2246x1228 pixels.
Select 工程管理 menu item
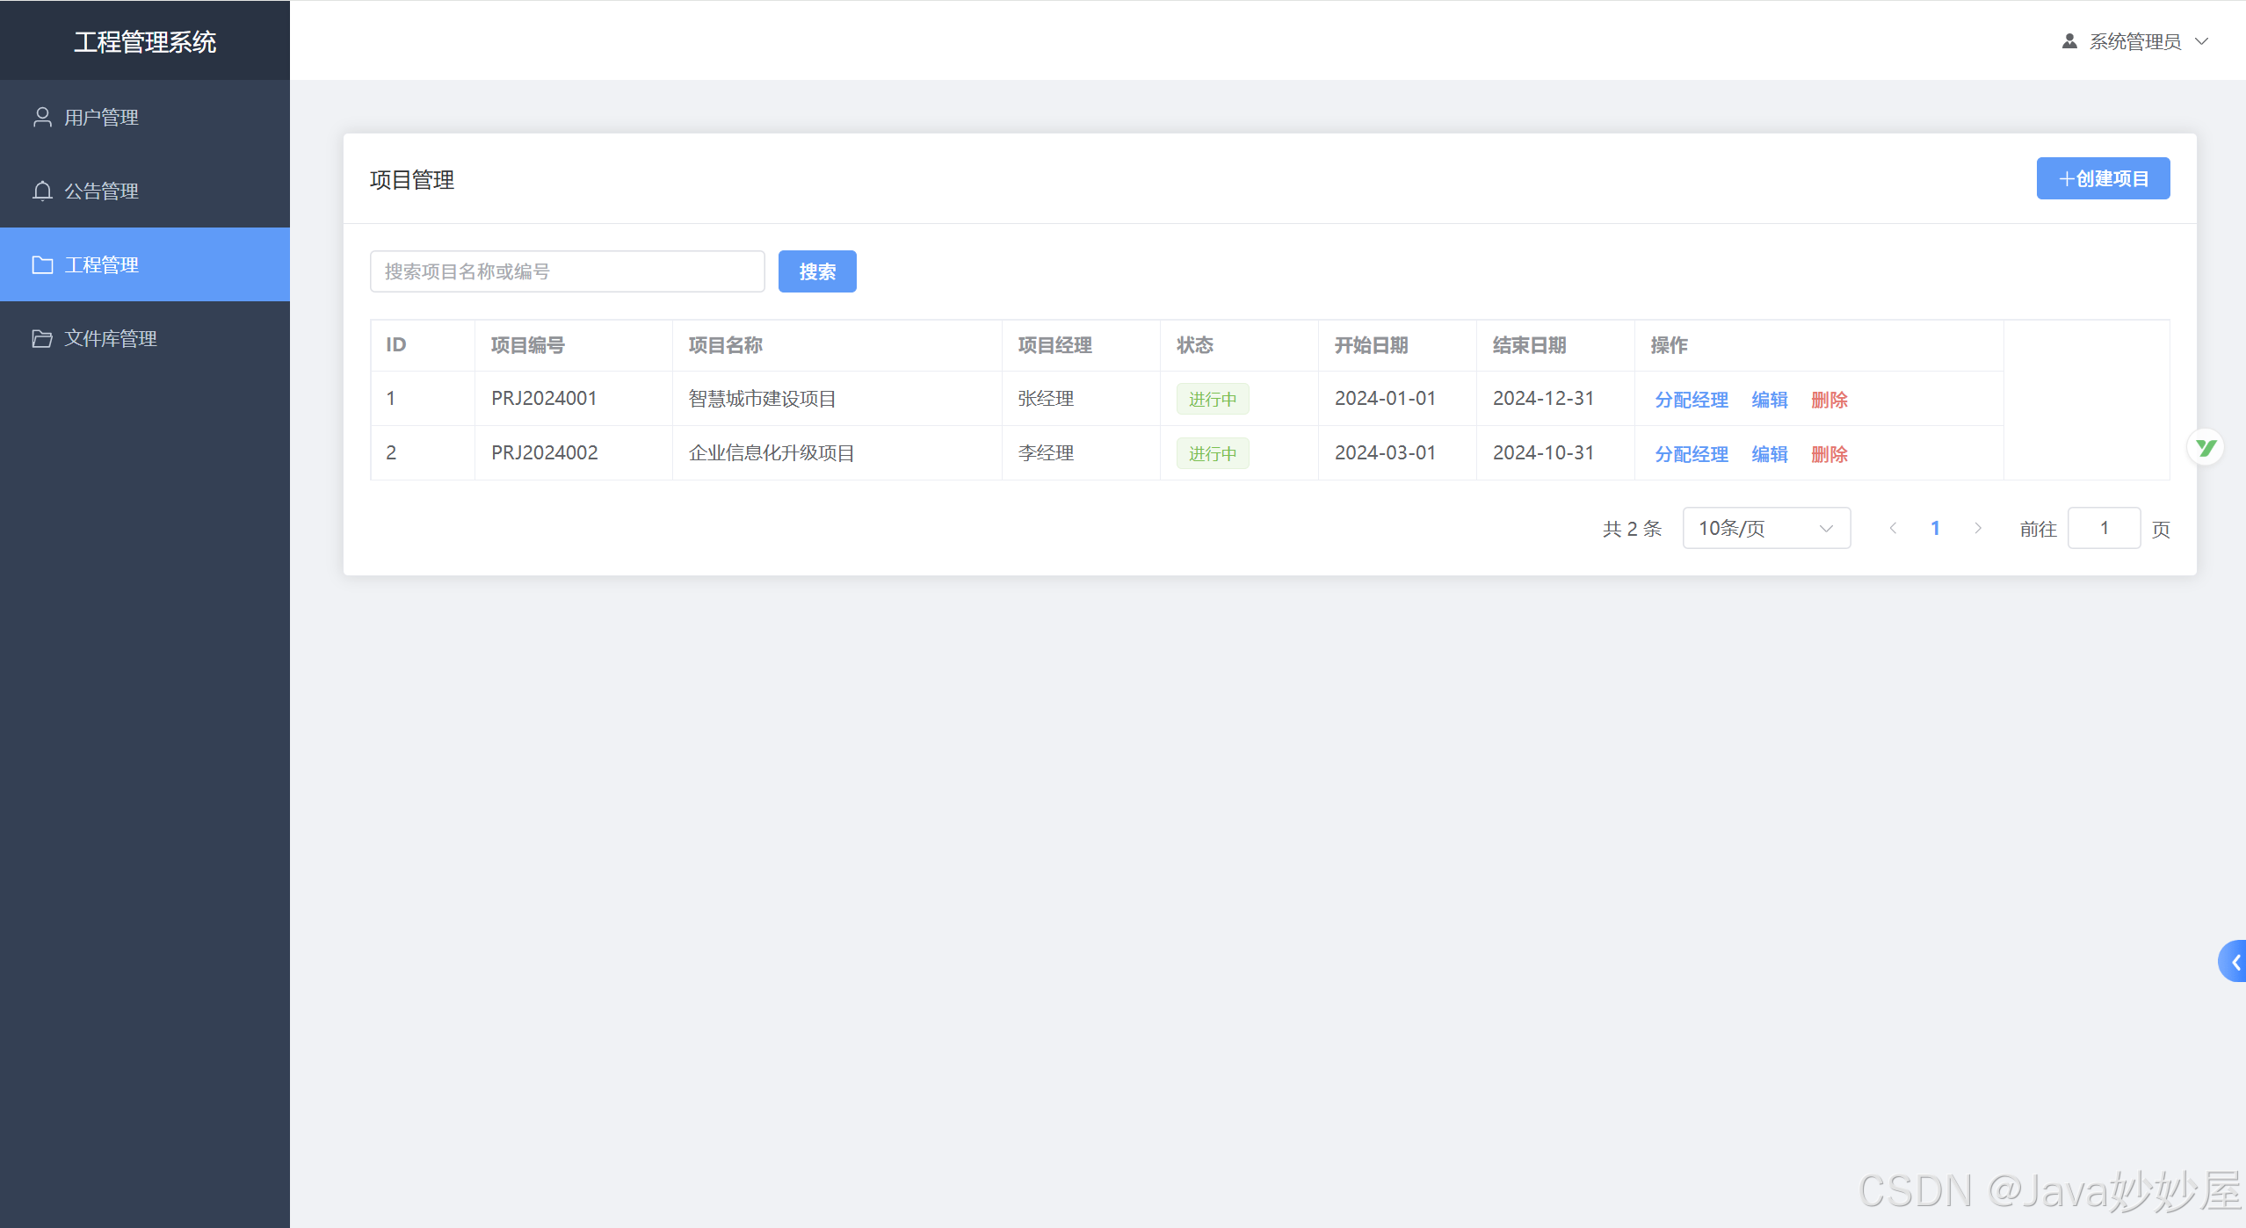pos(145,264)
